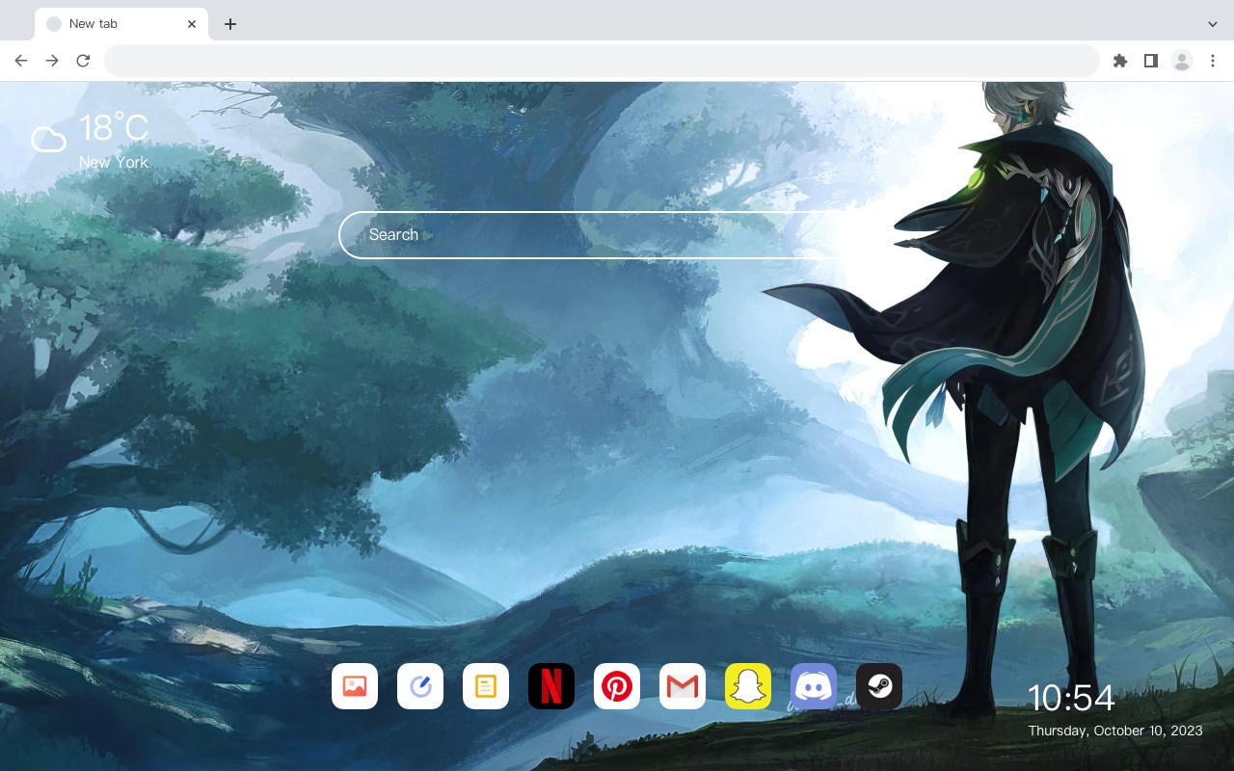Viewport: 1234px width, 771px height.
Task: Click the cloud weather icon
Action: 48,139
